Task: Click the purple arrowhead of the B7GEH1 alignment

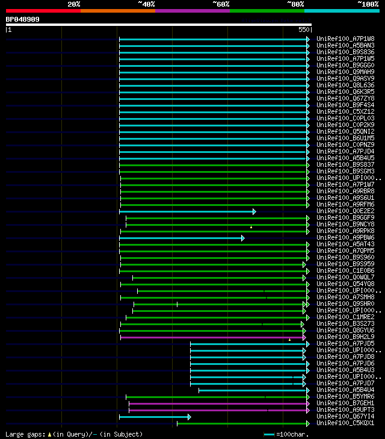Action: pyautogui.click(x=308, y=403)
